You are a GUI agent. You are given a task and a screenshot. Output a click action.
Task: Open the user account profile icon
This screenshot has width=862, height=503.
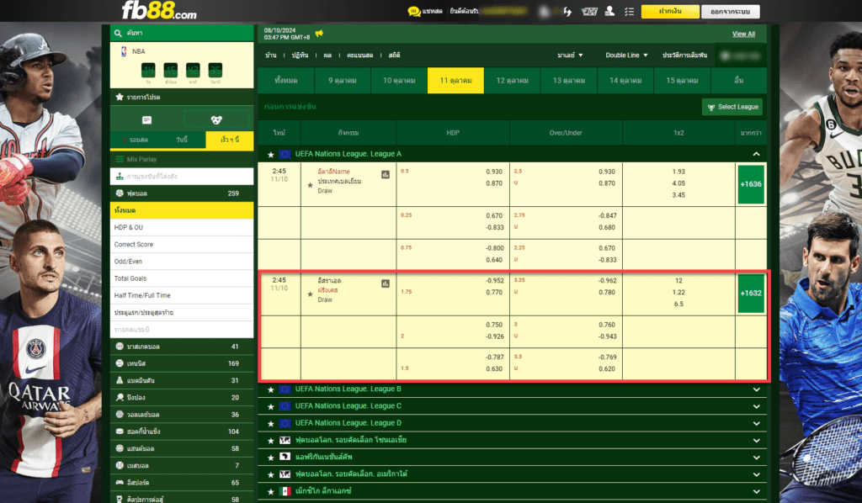(x=609, y=11)
